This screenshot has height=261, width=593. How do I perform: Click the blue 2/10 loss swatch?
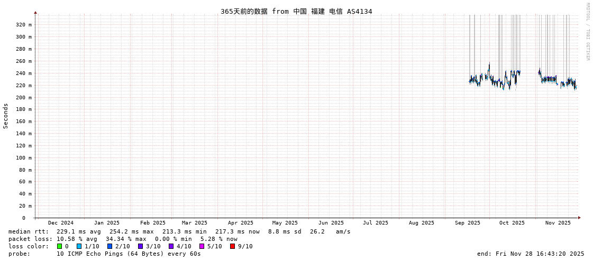tap(110, 246)
